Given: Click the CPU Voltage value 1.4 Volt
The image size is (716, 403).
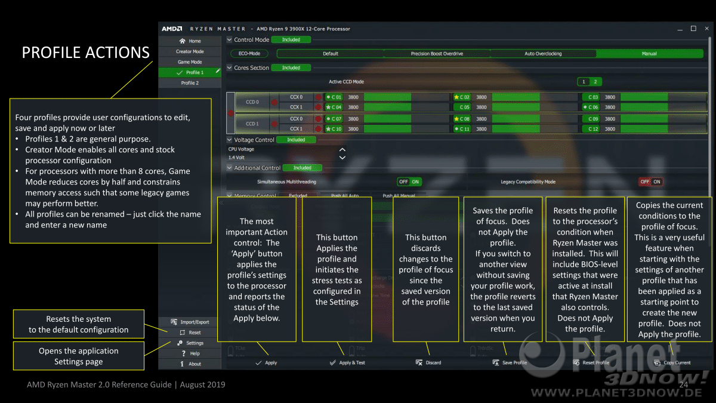Looking at the screenshot, I should (237, 158).
